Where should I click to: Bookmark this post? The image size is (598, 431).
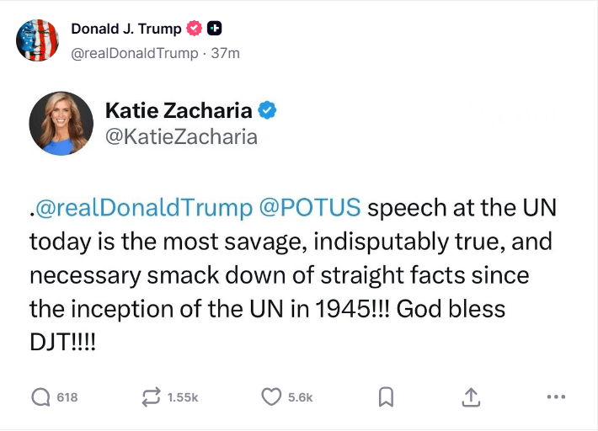386,396
